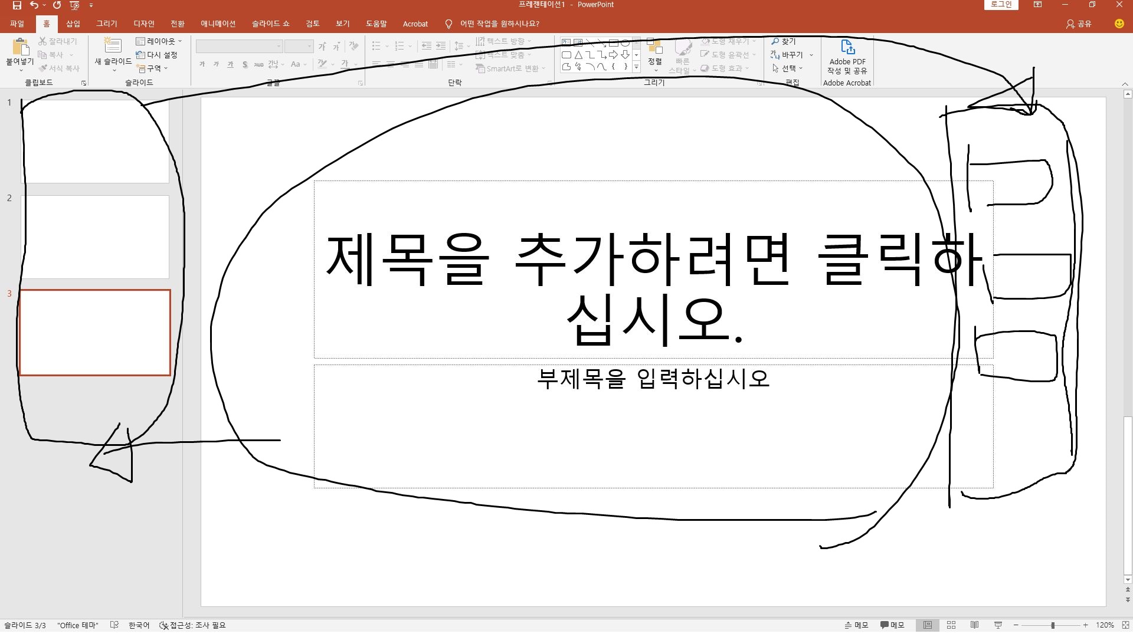The width and height of the screenshot is (1133, 637).
Task: Collapse the ribbon with chevron
Action: pos(1125,84)
